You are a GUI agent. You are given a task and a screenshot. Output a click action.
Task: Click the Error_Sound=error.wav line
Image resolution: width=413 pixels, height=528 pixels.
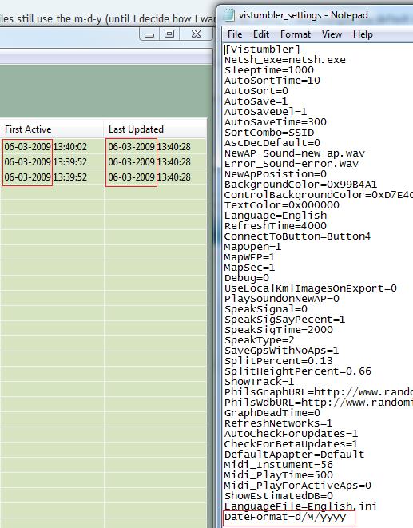[x=292, y=164]
